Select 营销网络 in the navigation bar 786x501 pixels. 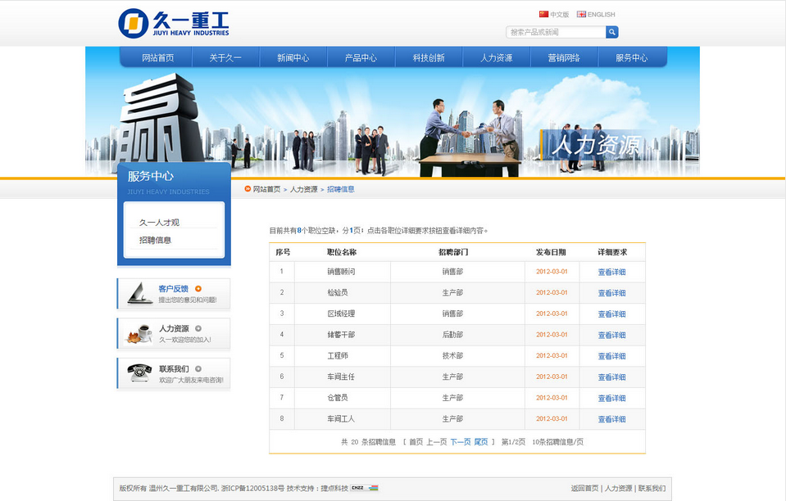coord(564,58)
